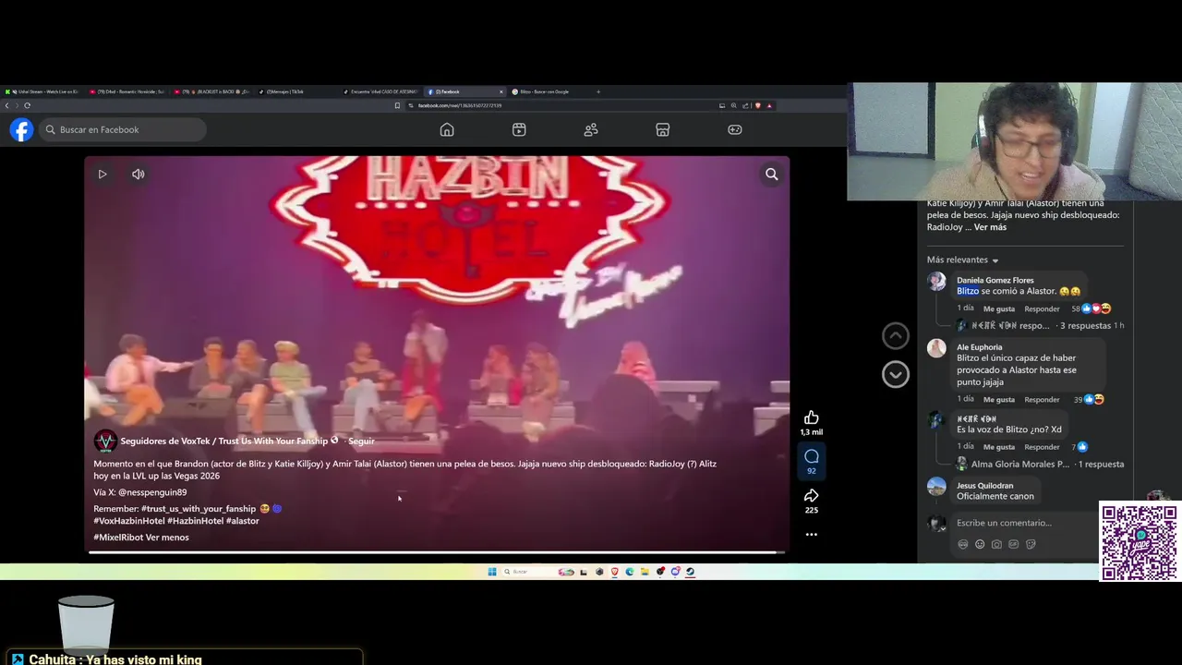1182x665 pixels.
Task: Switch to the Romantic Homicide YouTube tab
Action: pyautogui.click(x=127, y=91)
